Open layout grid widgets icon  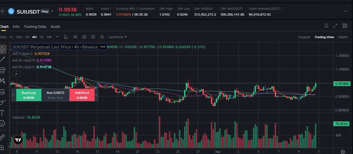pos(344,26)
